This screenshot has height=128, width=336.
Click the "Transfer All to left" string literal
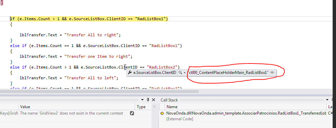(90, 78)
